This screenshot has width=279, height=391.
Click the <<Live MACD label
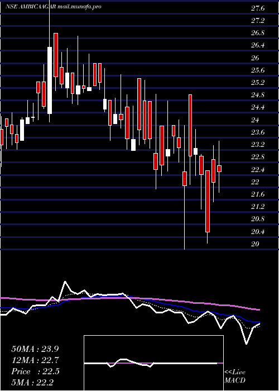[235, 376]
